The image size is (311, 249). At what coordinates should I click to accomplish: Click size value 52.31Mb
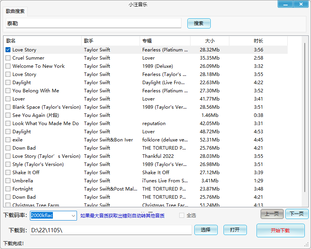[210, 140]
